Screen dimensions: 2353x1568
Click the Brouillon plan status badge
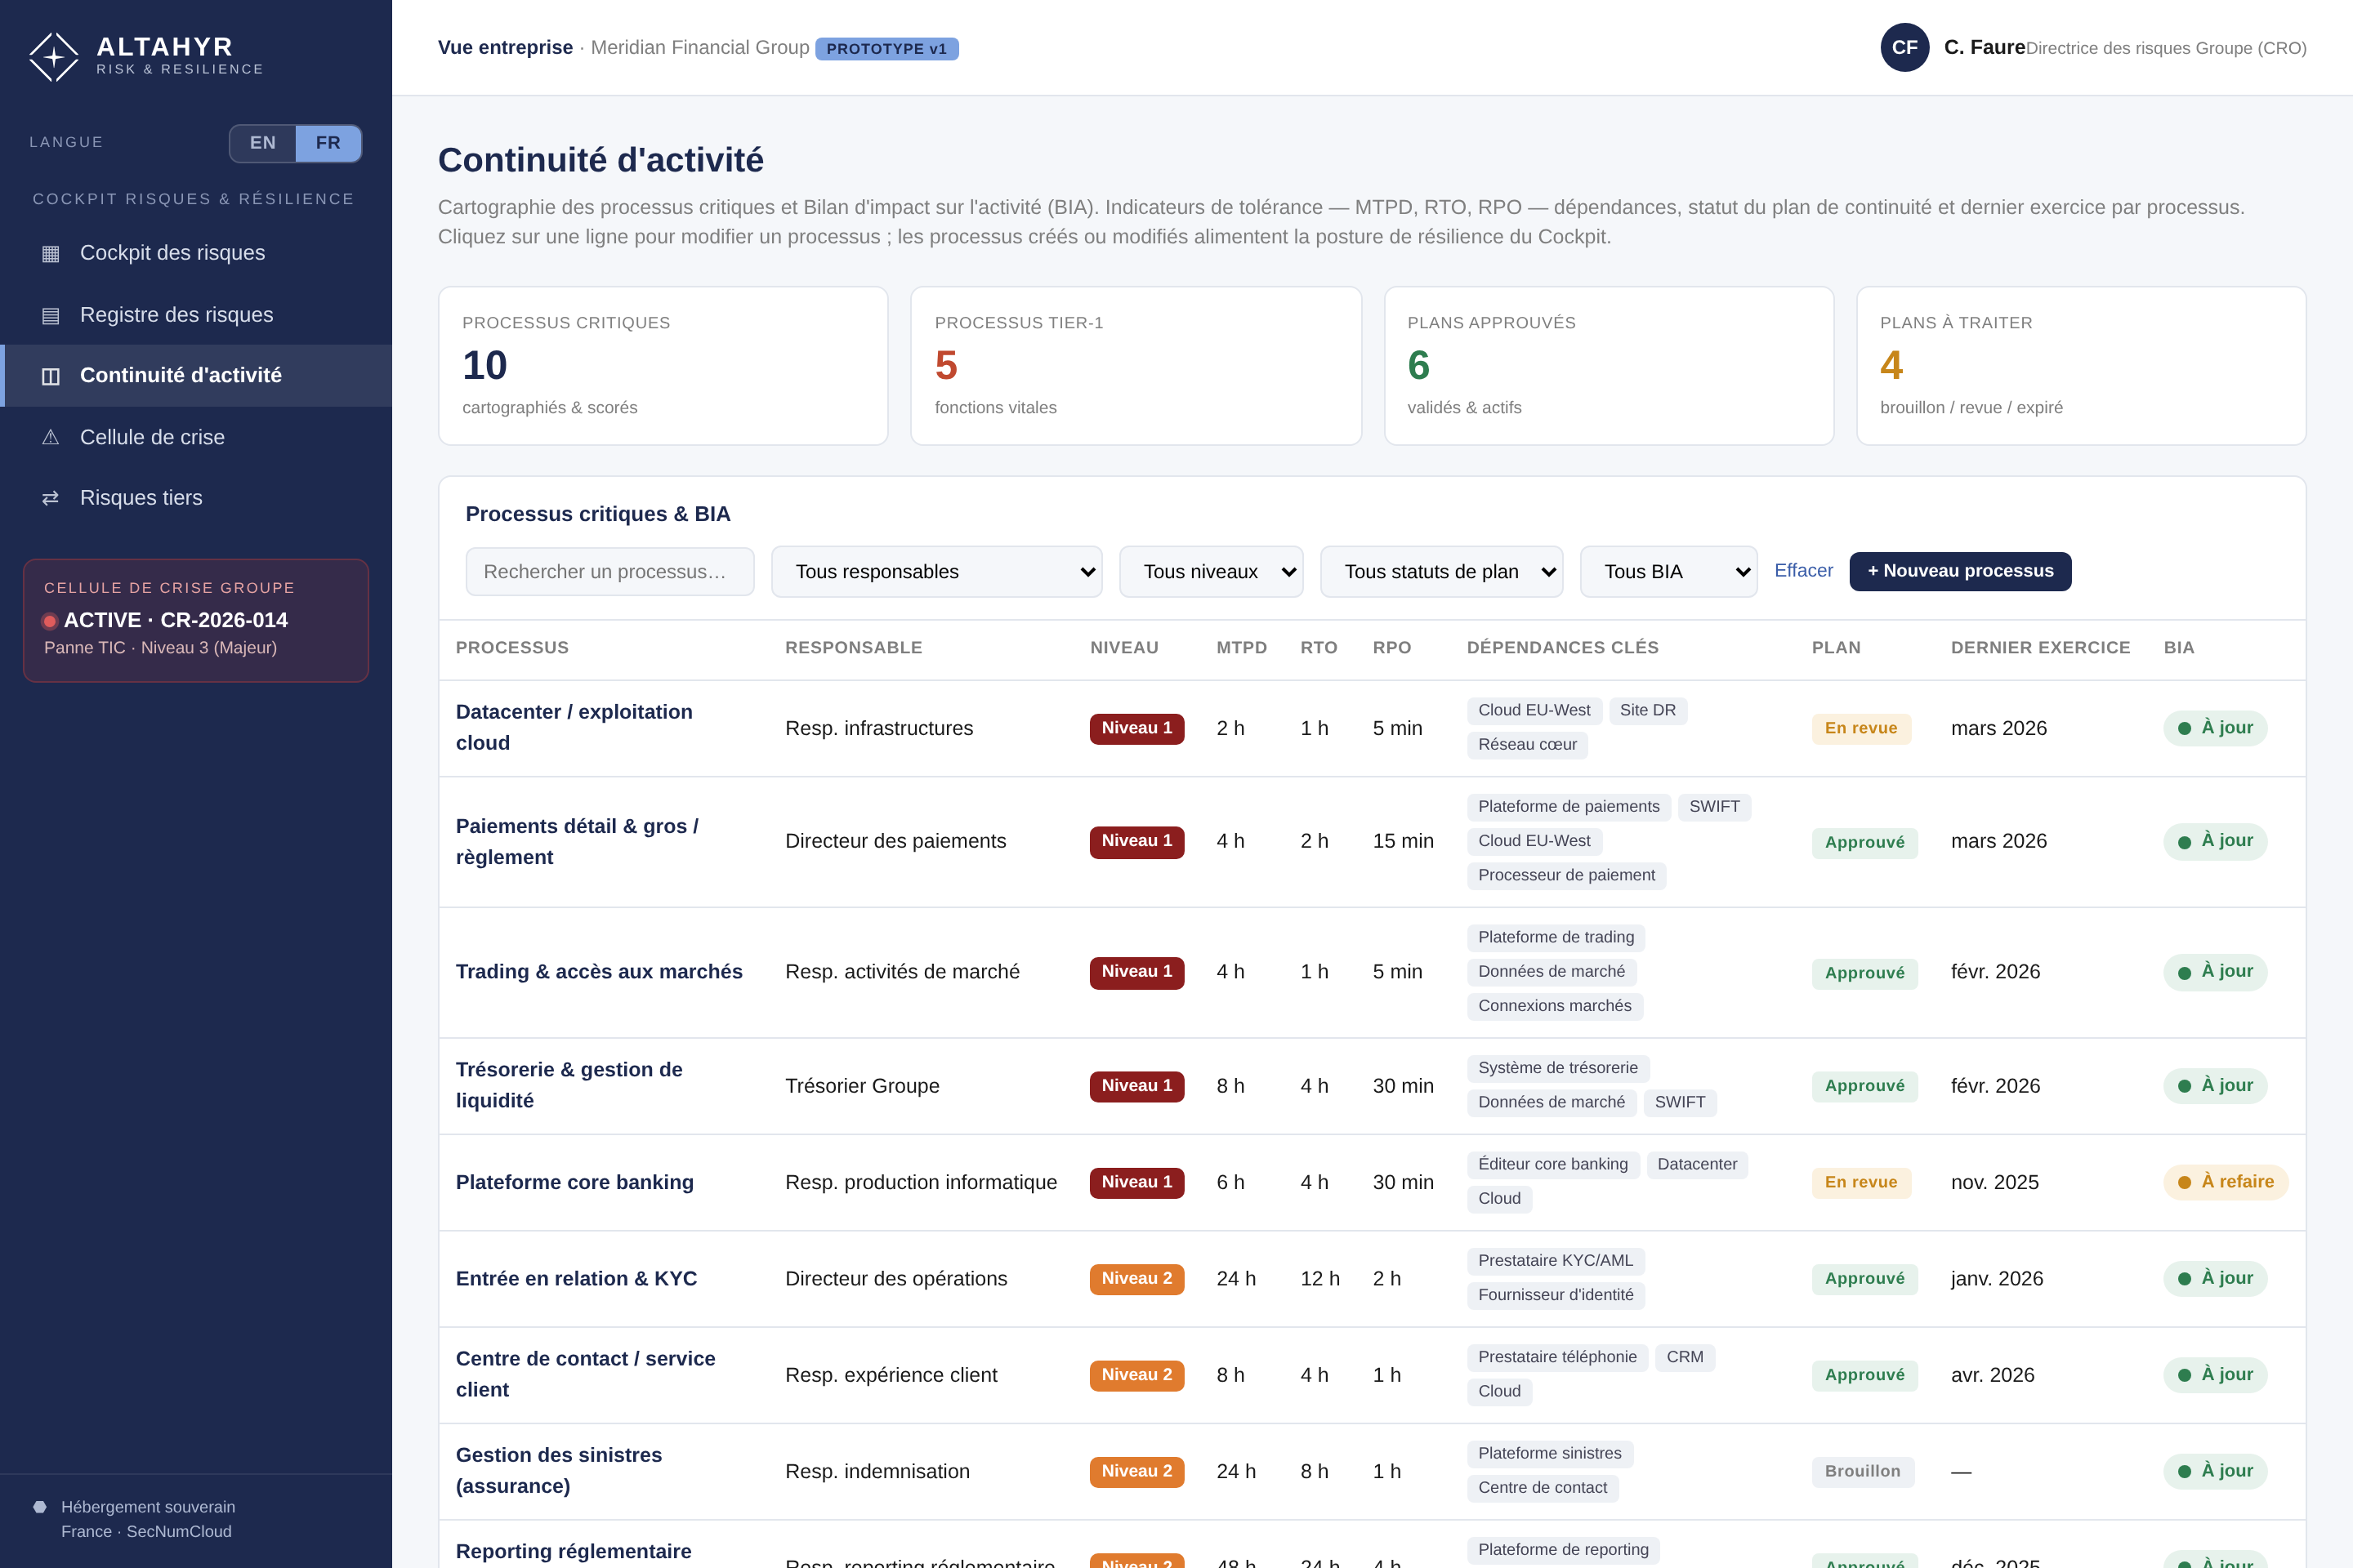(x=1863, y=1471)
